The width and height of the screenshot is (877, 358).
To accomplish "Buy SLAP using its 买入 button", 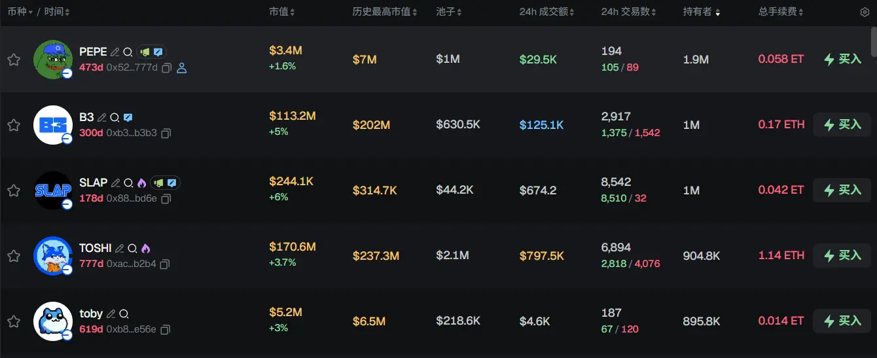I will pos(842,190).
